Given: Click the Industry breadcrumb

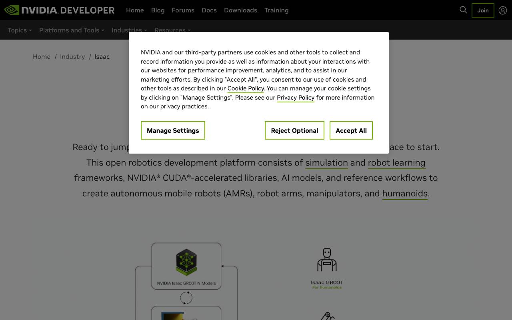Looking at the screenshot, I should coord(72,57).
